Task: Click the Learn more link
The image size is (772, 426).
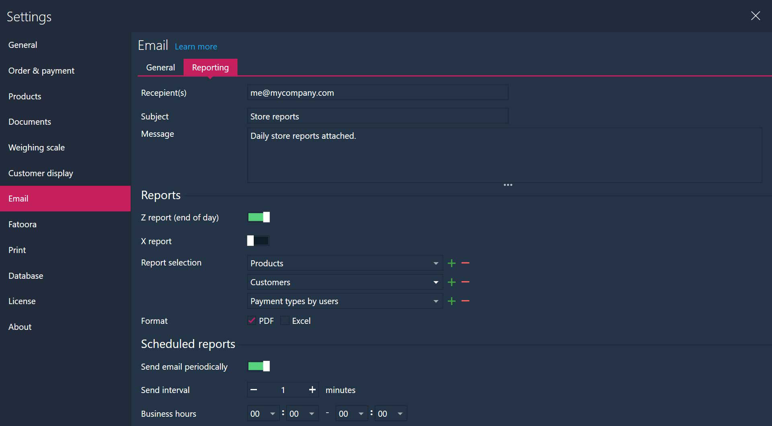Action: 196,47
